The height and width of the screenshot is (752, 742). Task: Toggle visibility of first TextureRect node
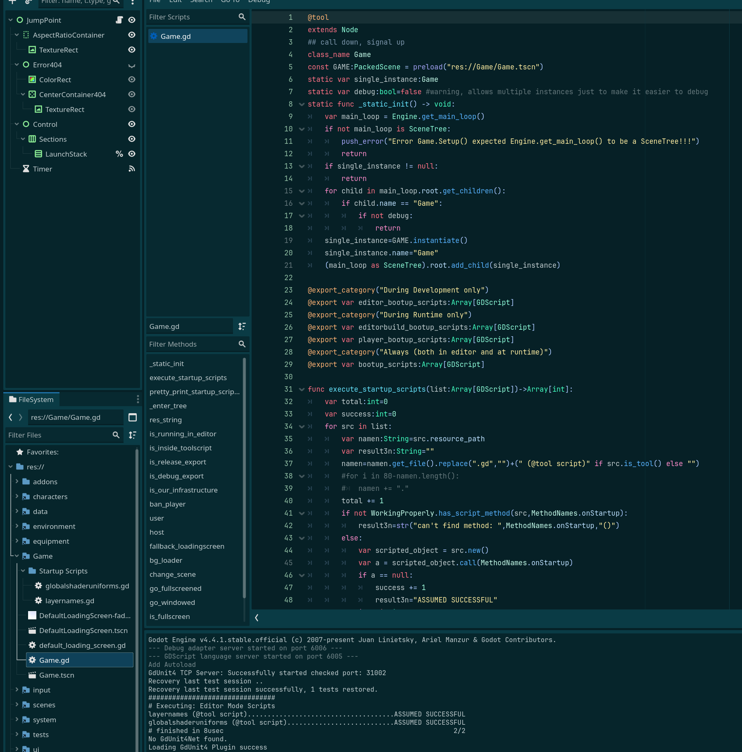132,50
